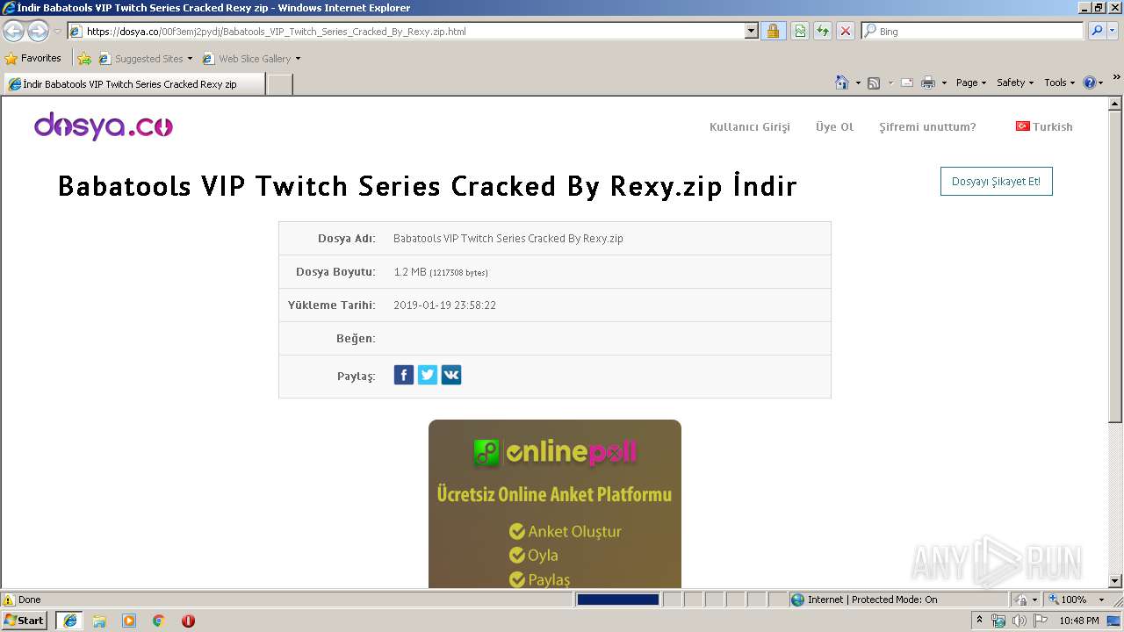Click the browser Forward arrow button

tap(38, 32)
